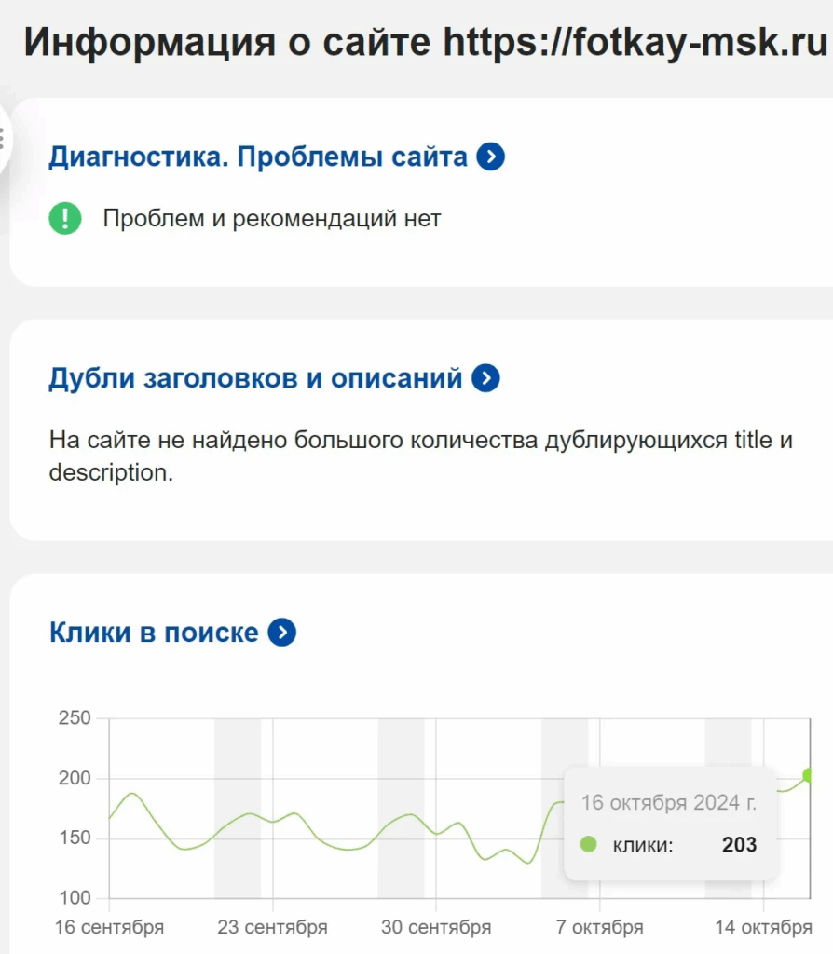Click the 203 clicks value in tooltip
The image size is (833, 954).
pyautogui.click(x=739, y=844)
